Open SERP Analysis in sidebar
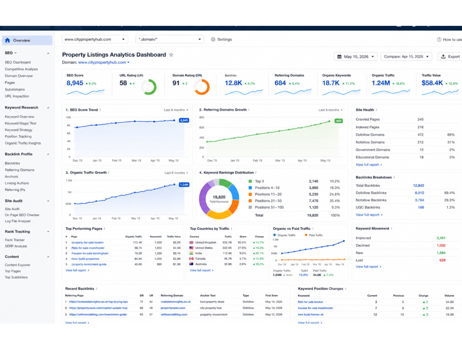 click(x=16, y=246)
